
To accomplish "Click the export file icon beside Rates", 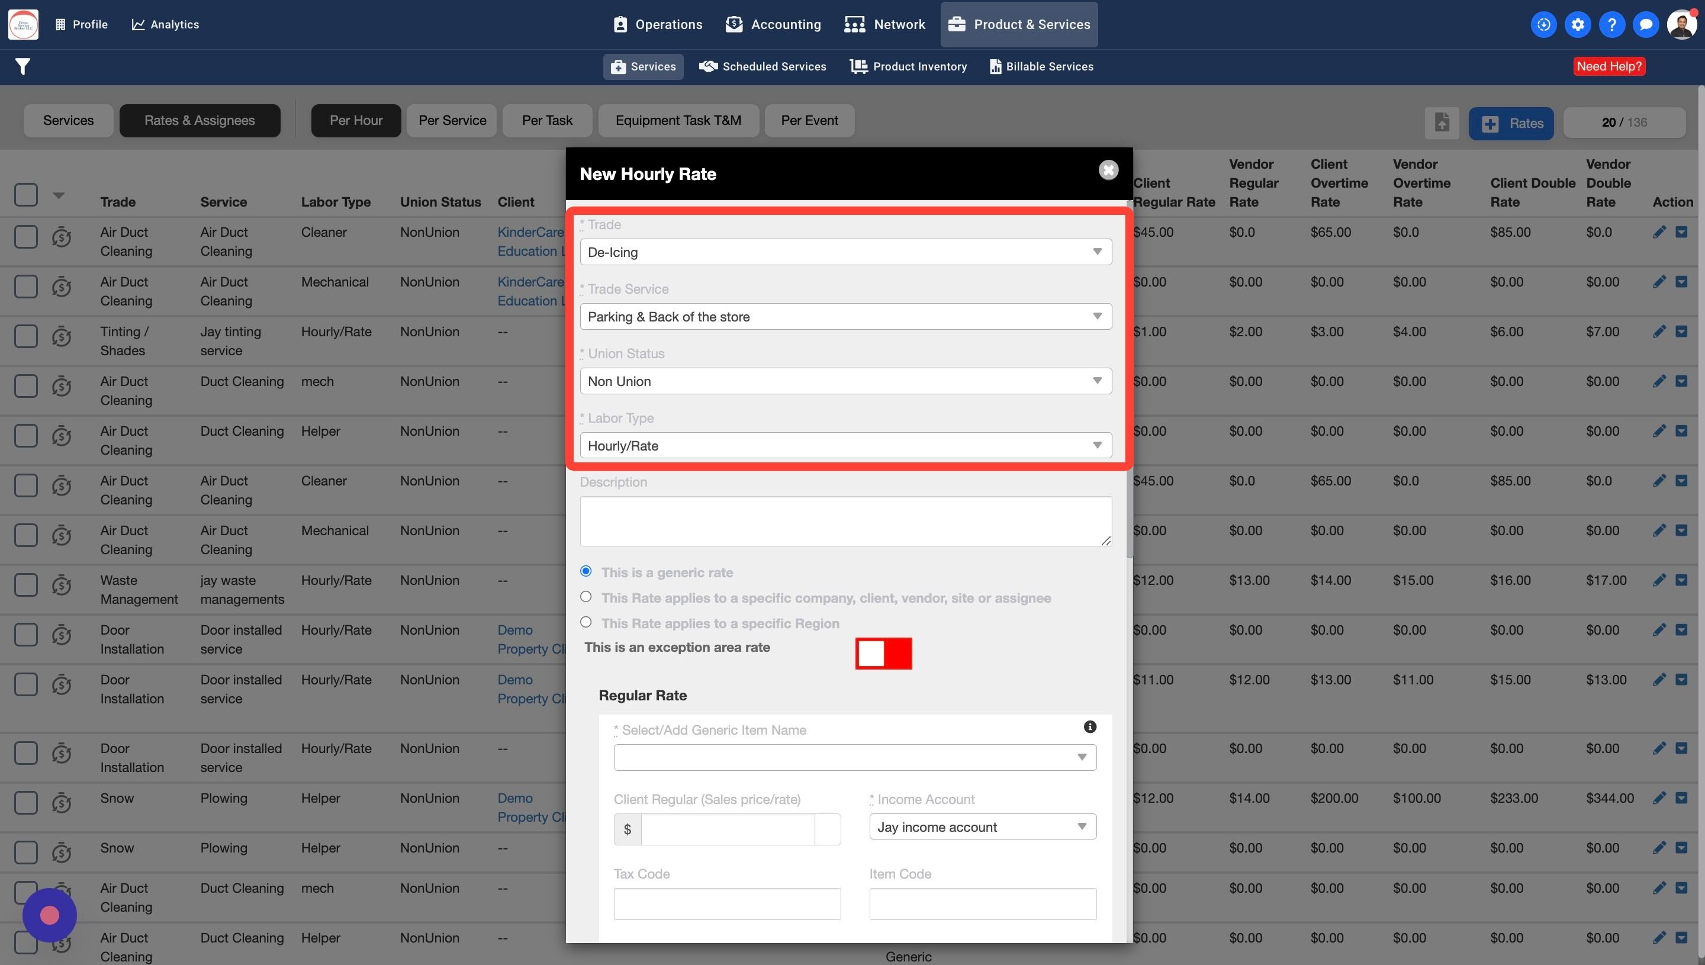I will (x=1442, y=123).
